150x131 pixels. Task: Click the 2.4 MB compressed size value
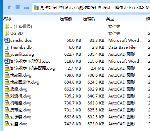pos(97,68)
